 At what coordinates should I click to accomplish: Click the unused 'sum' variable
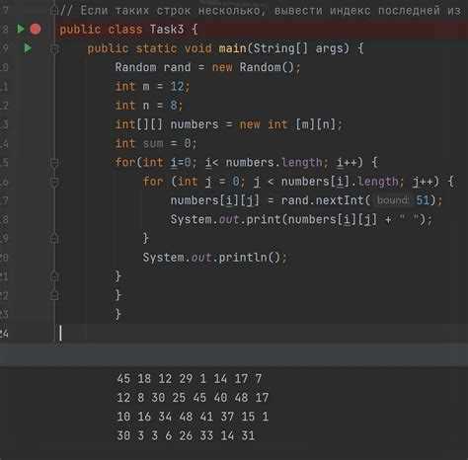coord(153,143)
